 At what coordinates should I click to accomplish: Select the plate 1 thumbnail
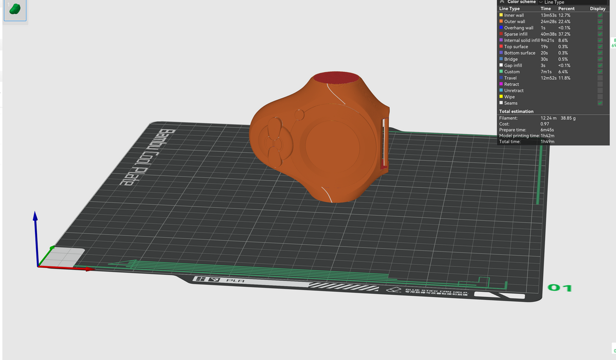tap(15, 10)
